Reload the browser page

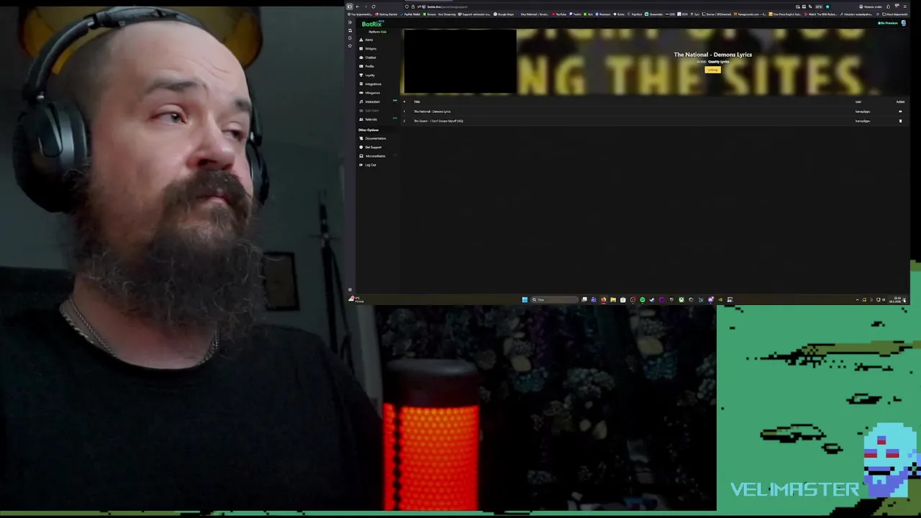373,6
